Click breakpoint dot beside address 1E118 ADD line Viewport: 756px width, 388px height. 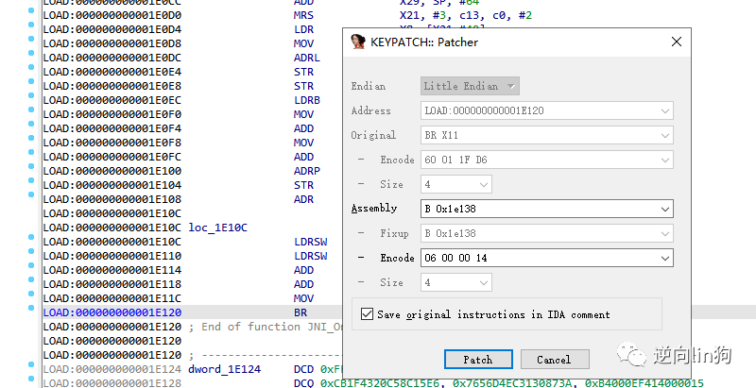[x=32, y=283]
